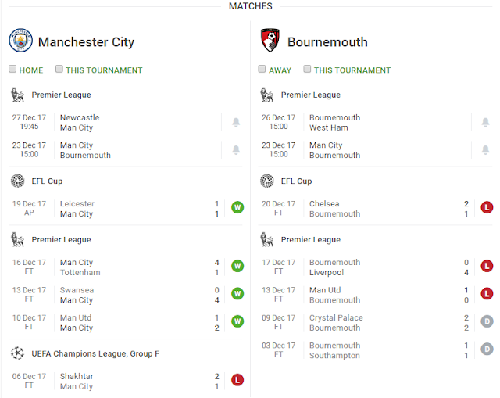Click bell icon for Newcastle vs Man City
The image size is (500, 398).
click(236, 123)
